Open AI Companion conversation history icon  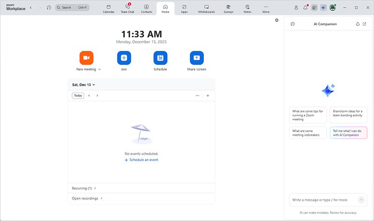point(293,24)
